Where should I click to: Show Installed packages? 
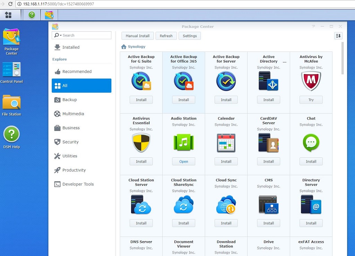click(81, 47)
